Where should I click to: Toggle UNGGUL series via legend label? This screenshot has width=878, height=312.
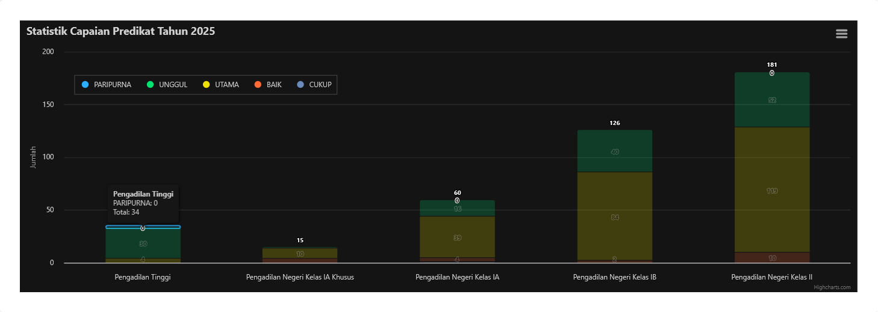click(x=173, y=85)
